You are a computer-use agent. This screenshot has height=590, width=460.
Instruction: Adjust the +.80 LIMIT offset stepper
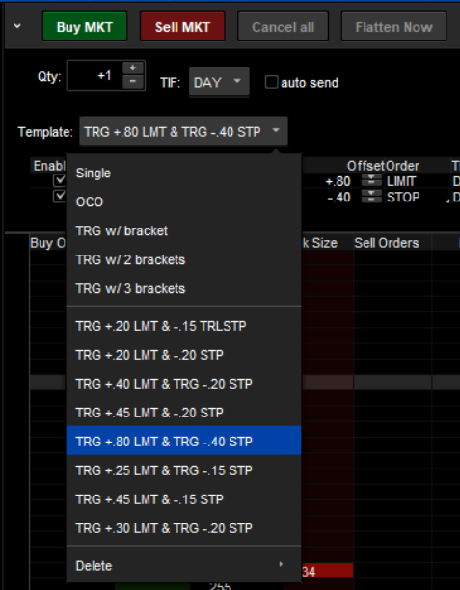point(371,181)
